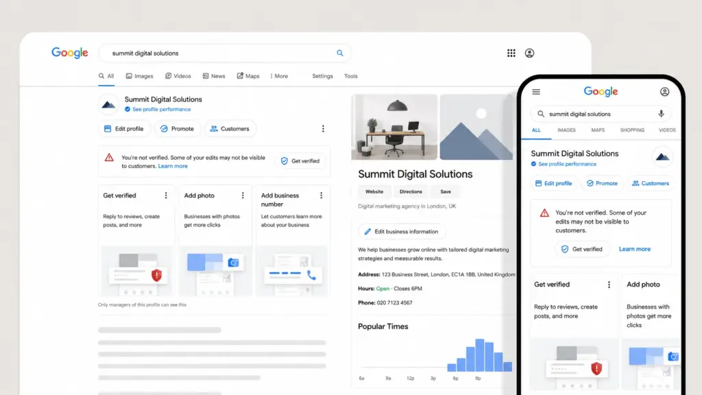Open Customers button on desktop
Viewport: 702px width, 395px height.
[x=230, y=128]
